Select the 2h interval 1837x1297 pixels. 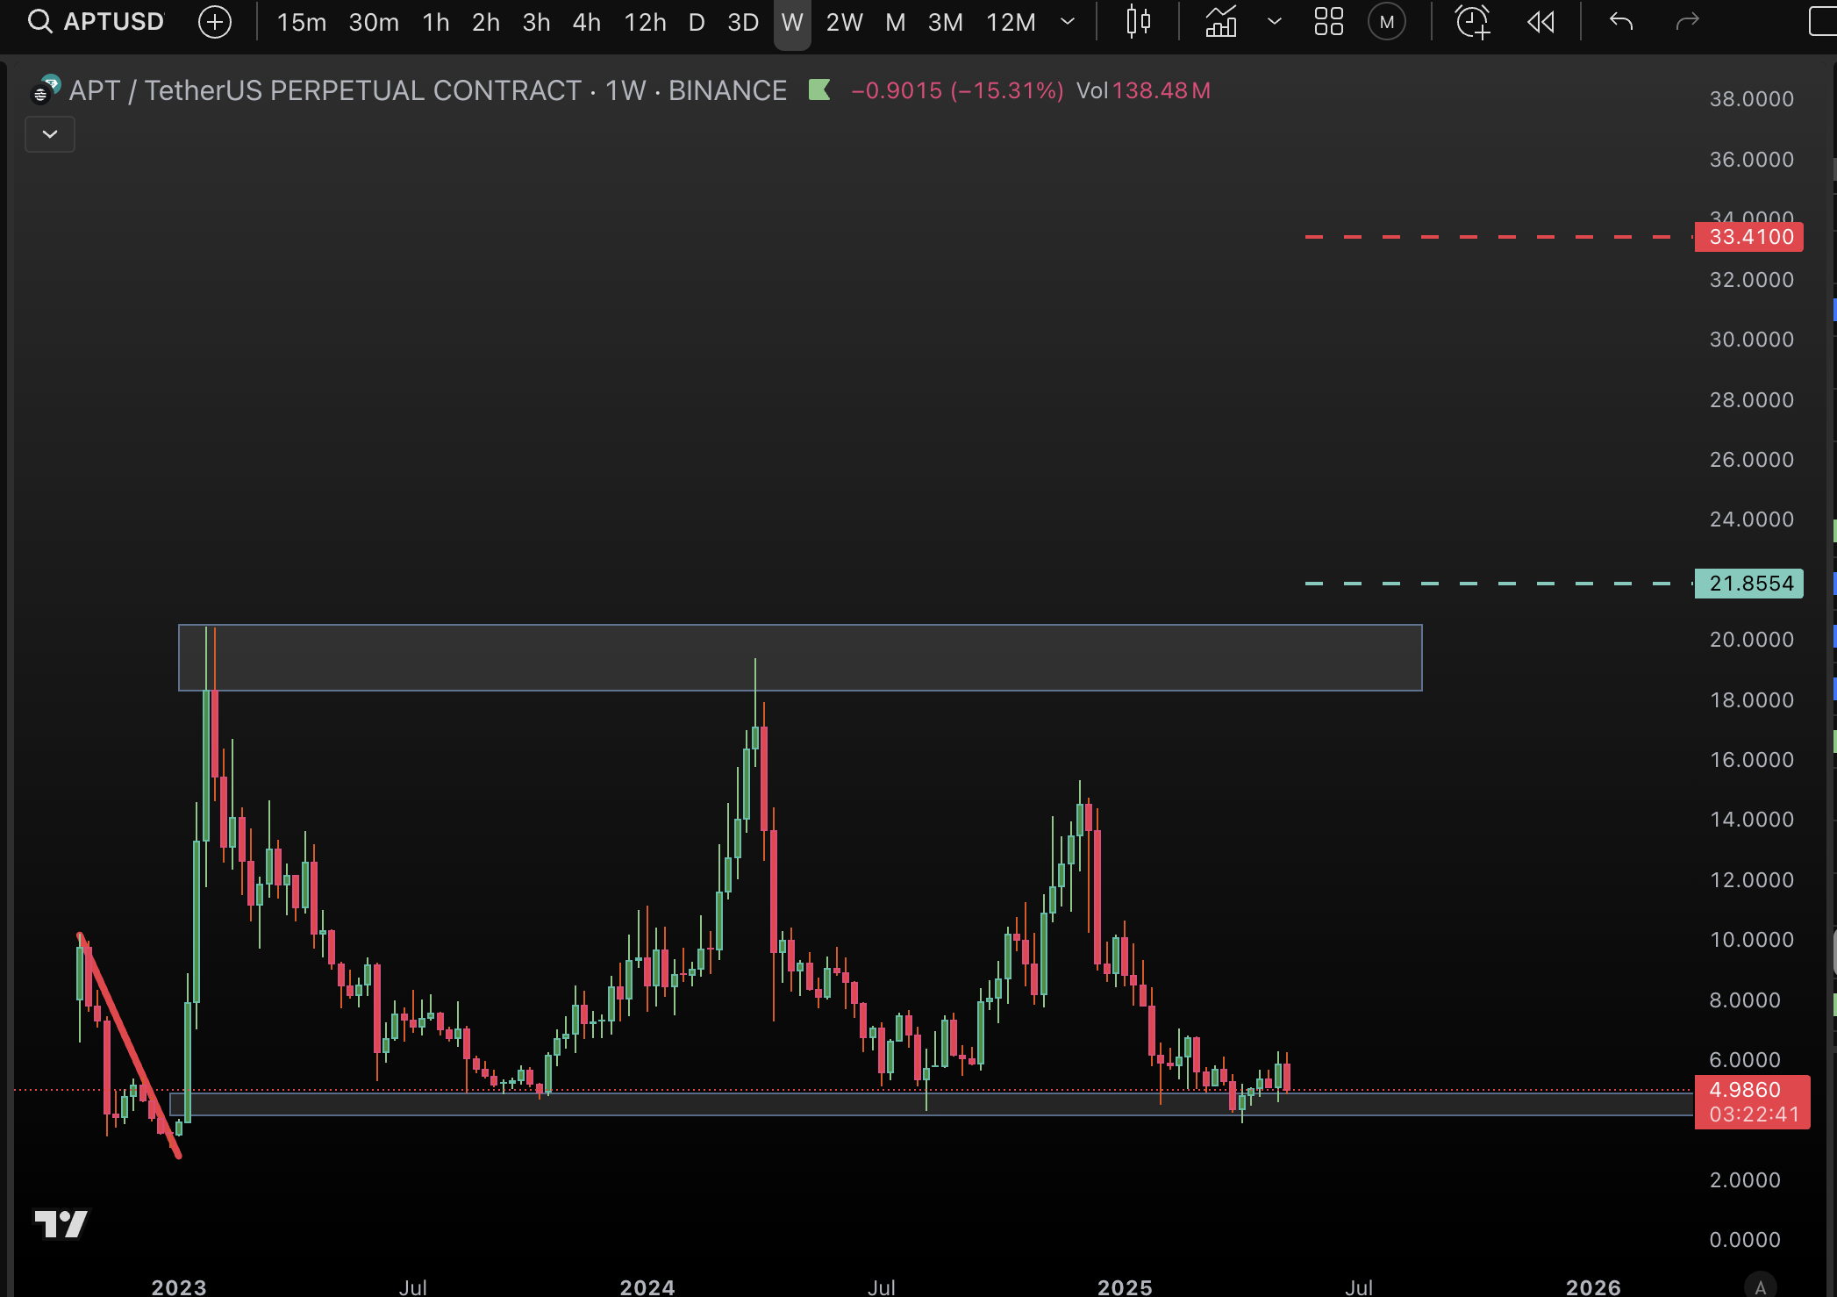(x=486, y=22)
